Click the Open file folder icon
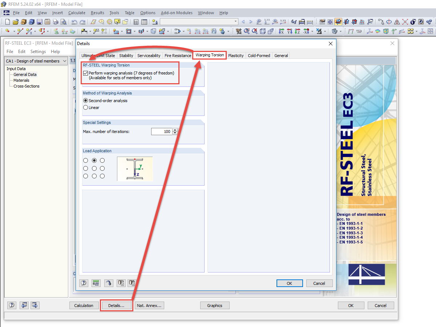The height and width of the screenshot is (327, 436). point(15,22)
